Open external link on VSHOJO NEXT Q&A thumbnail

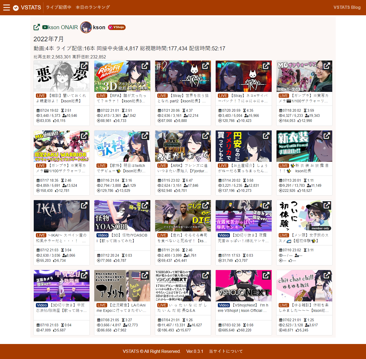(206, 275)
